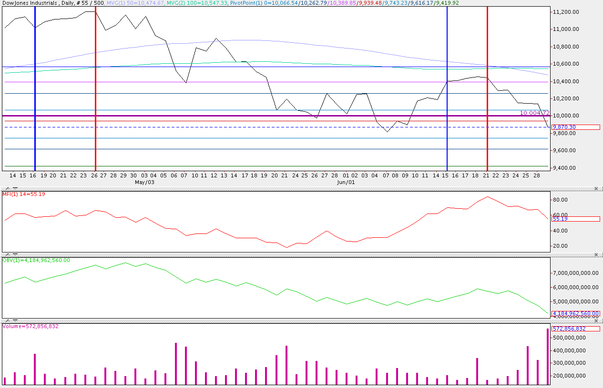Click the 'Jun/01' date label
The width and height of the screenshot is (603, 388).
pos(346,182)
